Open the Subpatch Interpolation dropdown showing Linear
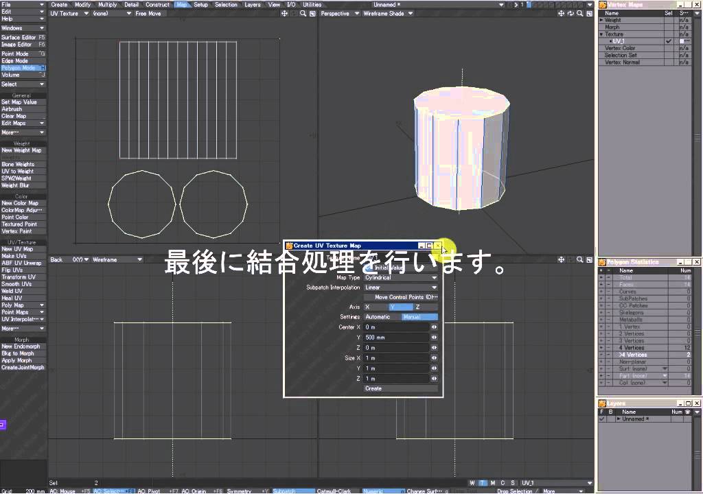Image resolution: width=703 pixels, height=494 pixels. click(401, 287)
